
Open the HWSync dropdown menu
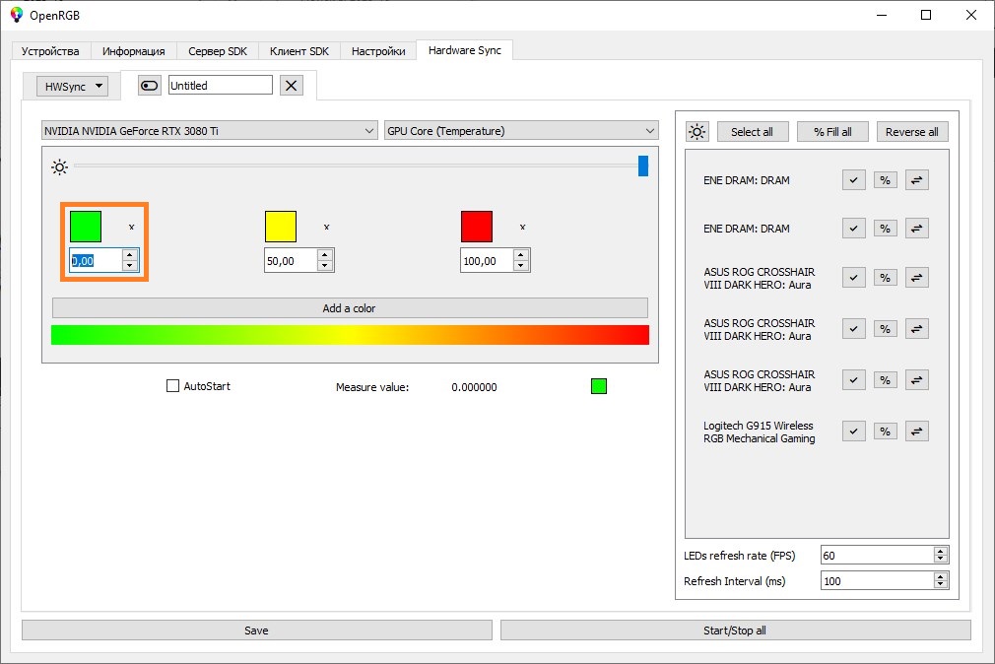(x=72, y=87)
